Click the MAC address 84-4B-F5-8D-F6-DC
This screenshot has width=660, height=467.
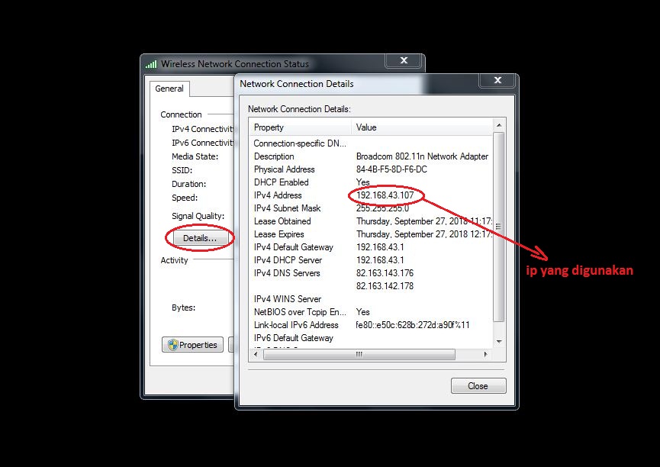(391, 169)
